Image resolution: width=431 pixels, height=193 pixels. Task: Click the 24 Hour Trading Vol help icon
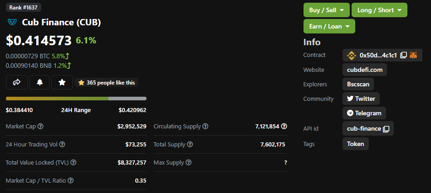click(63, 144)
